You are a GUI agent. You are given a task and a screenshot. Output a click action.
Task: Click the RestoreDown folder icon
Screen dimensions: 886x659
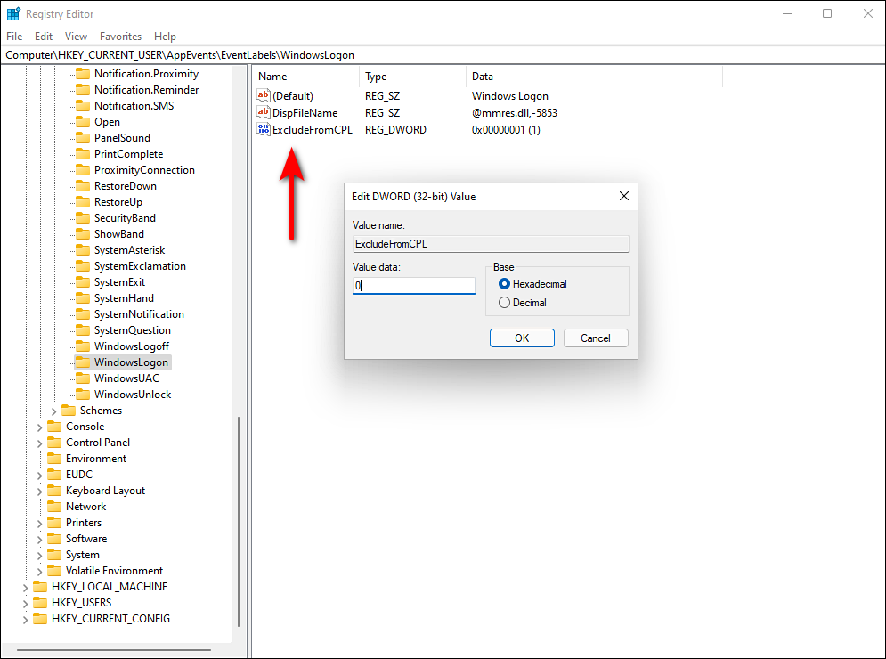[x=83, y=186]
